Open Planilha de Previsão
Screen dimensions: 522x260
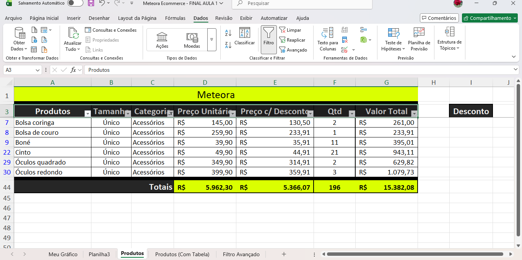[419, 39]
